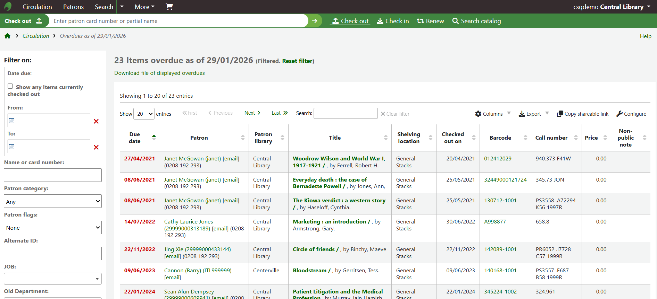Open the shopping cart icon

[169, 7]
